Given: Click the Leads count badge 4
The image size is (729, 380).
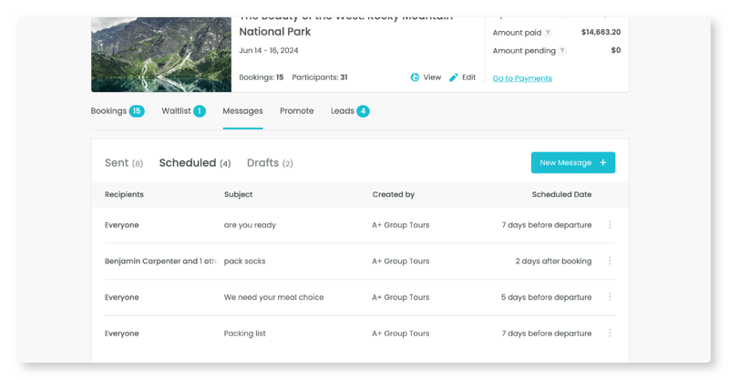Looking at the screenshot, I should click(363, 111).
